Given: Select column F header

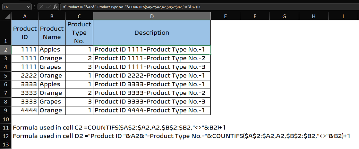Looking at the screenshot, I should (x=255, y=16).
